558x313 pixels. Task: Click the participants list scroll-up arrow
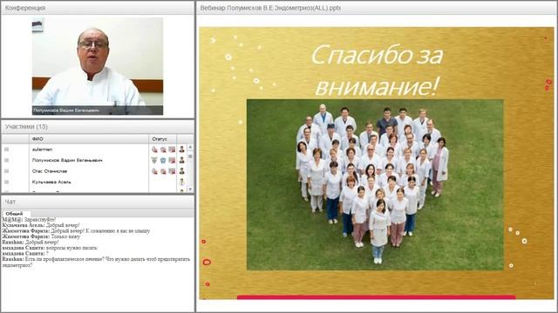190,147
